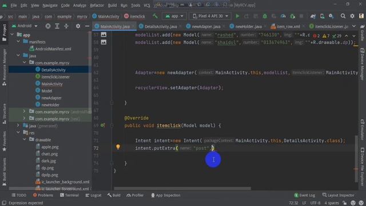Toggle fold marker on line 69

[112, 126]
